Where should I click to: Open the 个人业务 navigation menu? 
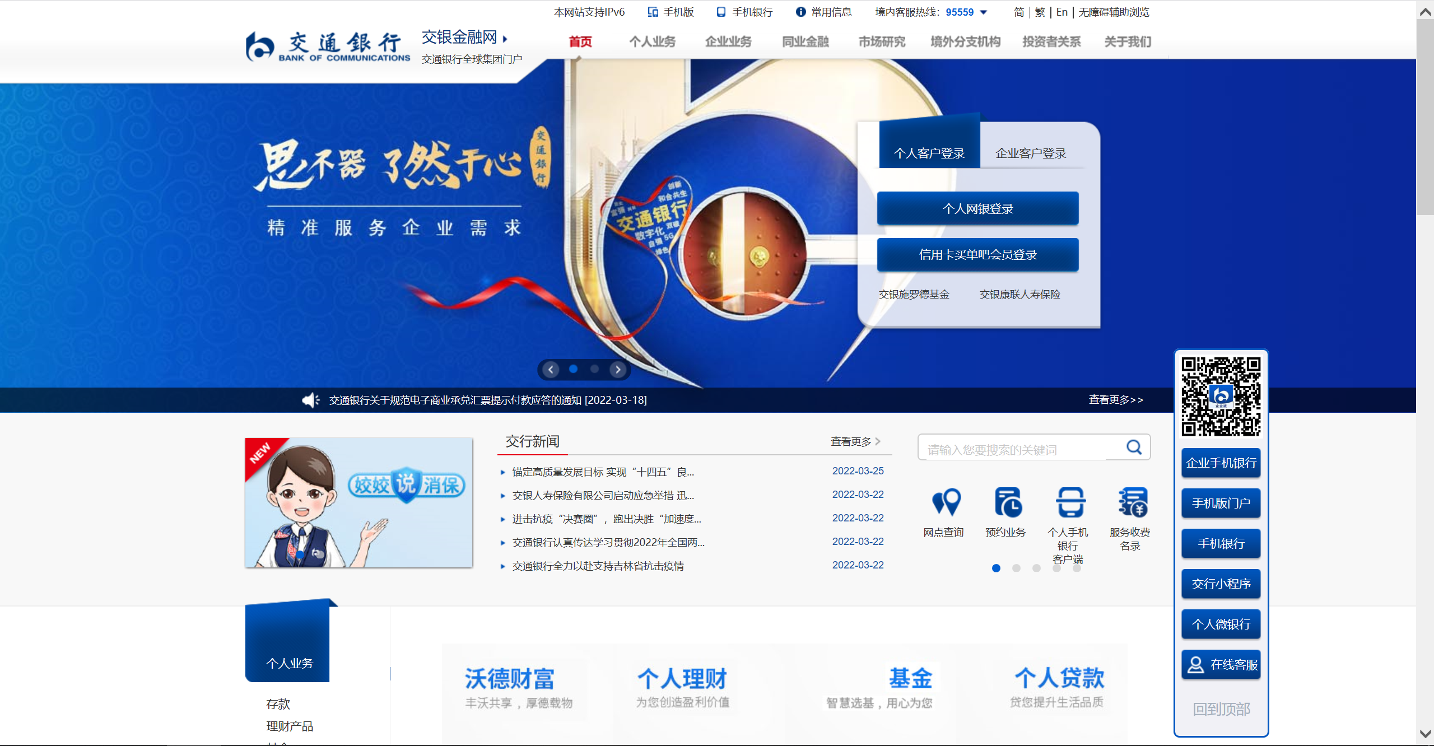click(652, 41)
